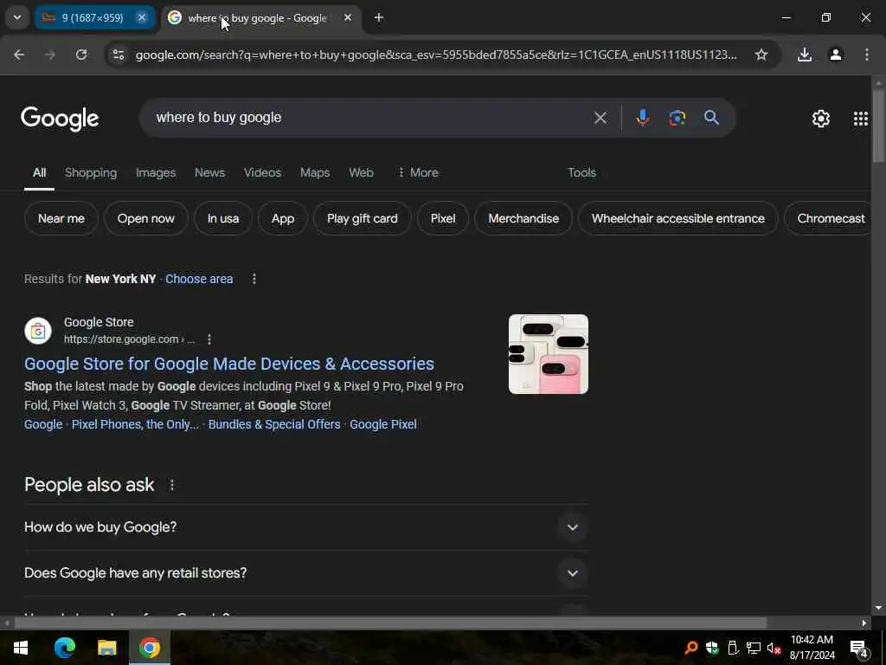Click the Google logo

coord(60,119)
